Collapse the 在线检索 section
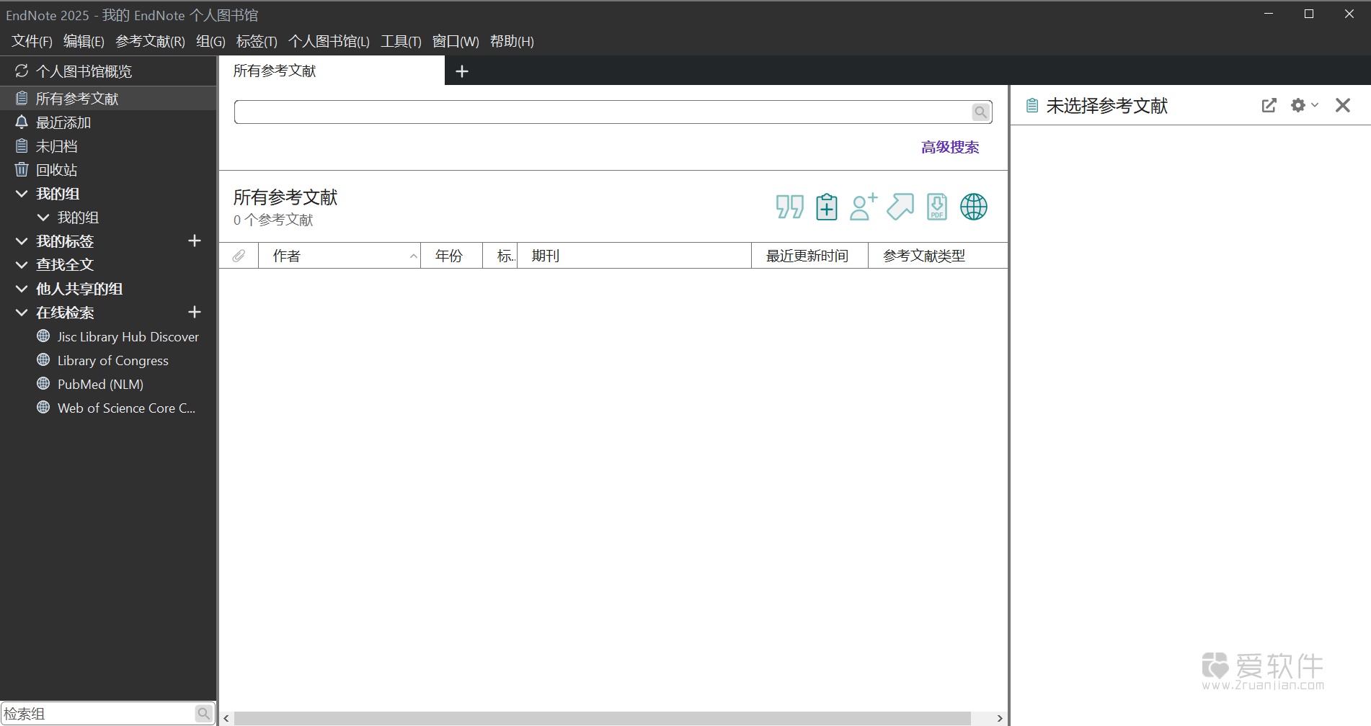1371x726 pixels. [x=20, y=312]
